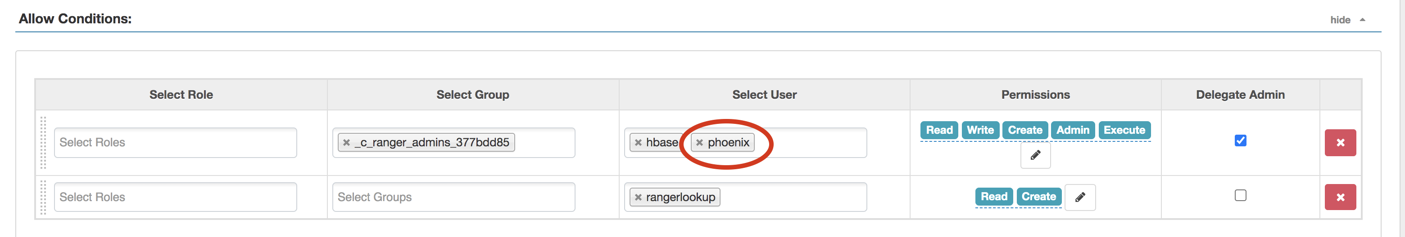1405x237 pixels.
Task: Collapse Allow Conditions with hide arrow
Action: (1362, 20)
